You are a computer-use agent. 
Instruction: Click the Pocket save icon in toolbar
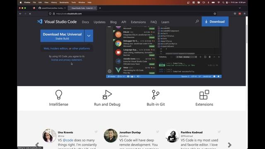[235, 14]
